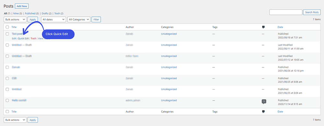Screen dimensions: 324x126
Task: Click the Search Posts button
Action: click(312, 12)
